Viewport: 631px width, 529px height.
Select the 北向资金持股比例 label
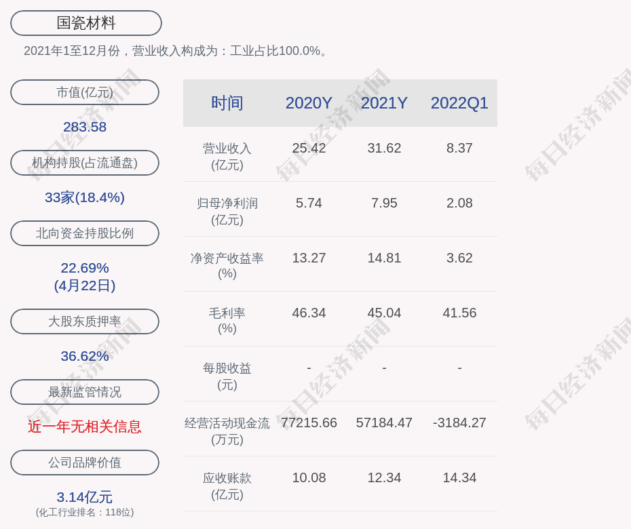85,233
